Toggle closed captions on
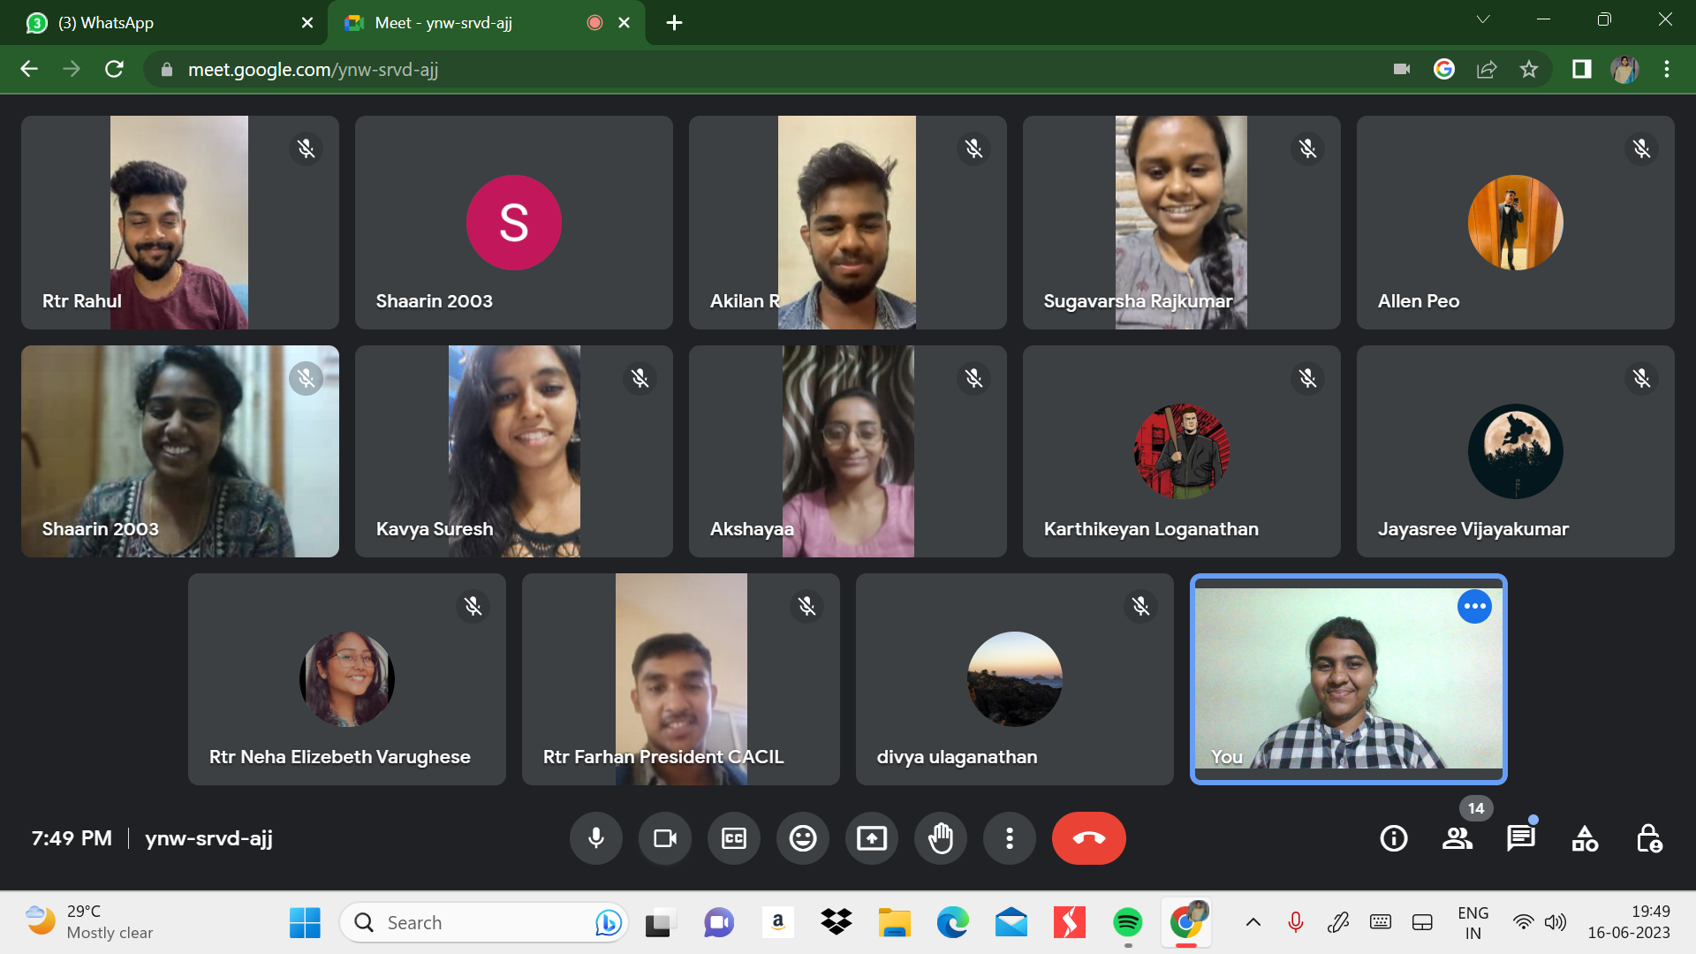 click(x=734, y=838)
